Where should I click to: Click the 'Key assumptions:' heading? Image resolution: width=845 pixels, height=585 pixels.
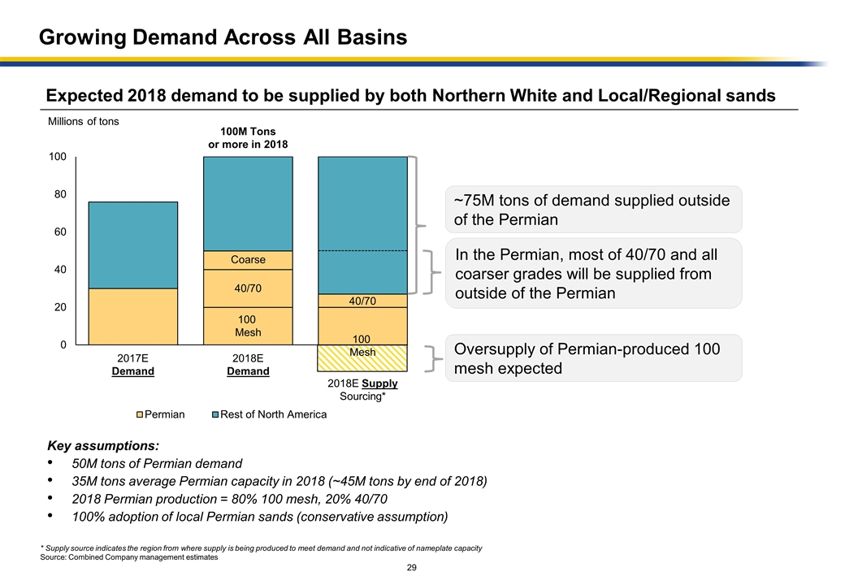103,446
